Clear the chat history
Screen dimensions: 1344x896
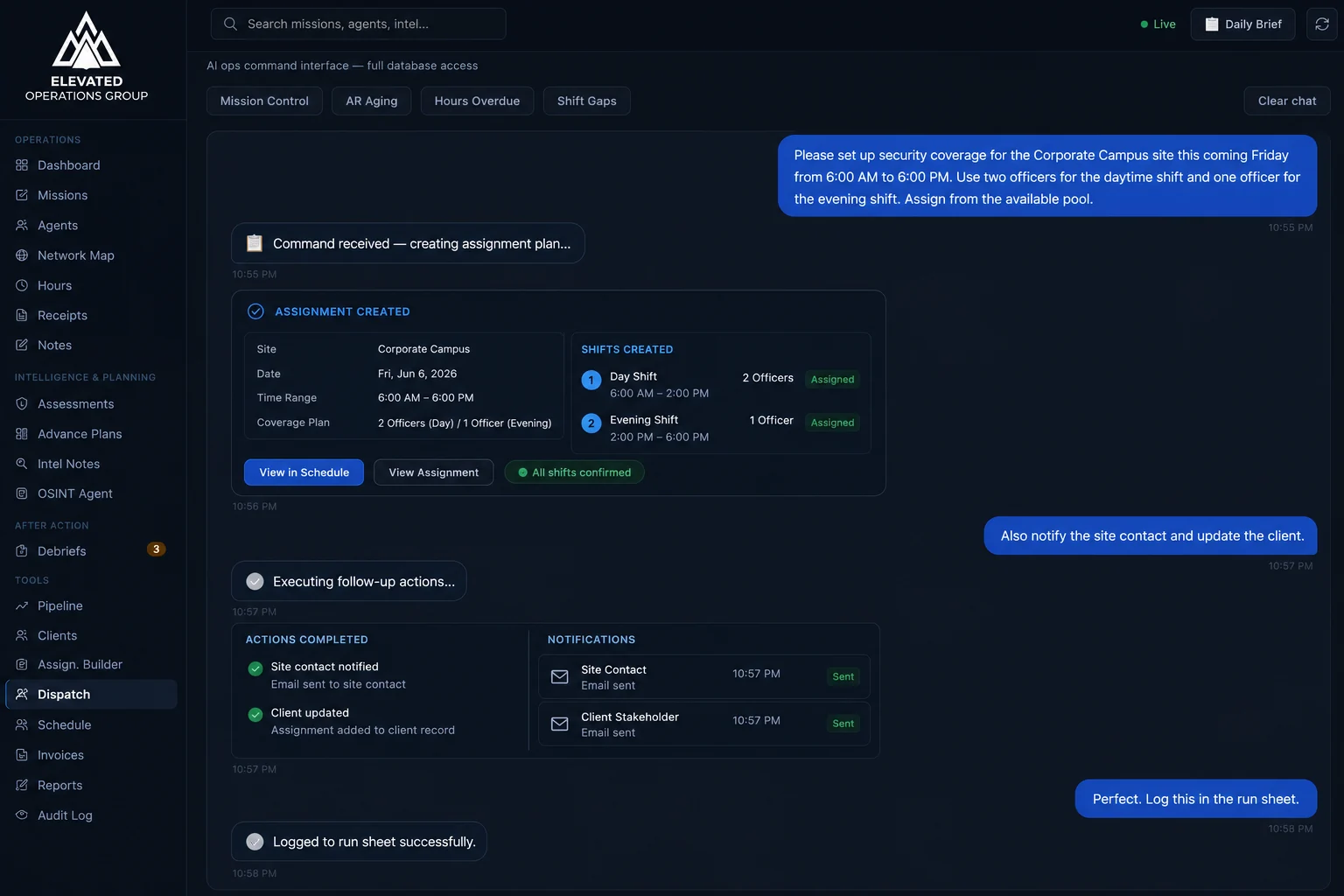[x=1287, y=101]
